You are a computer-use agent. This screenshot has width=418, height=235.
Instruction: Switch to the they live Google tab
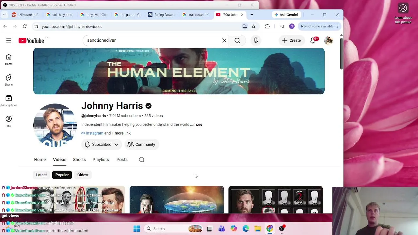click(x=94, y=15)
